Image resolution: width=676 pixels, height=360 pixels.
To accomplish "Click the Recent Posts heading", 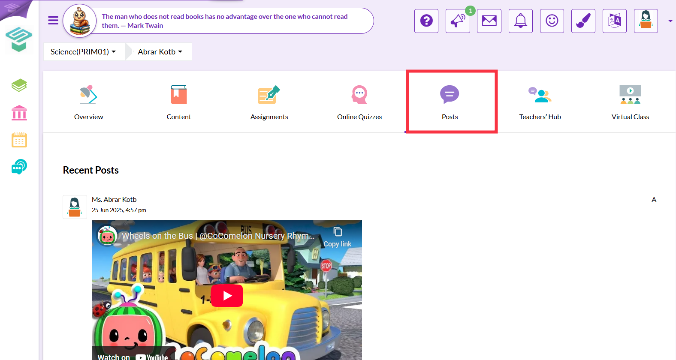I will (x=91, y=170).
